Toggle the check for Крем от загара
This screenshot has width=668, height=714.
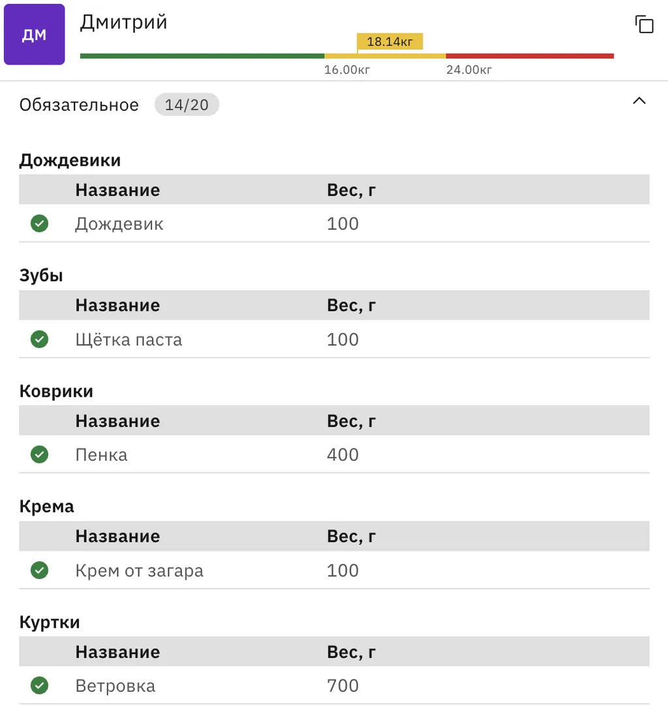click(40, 570)
